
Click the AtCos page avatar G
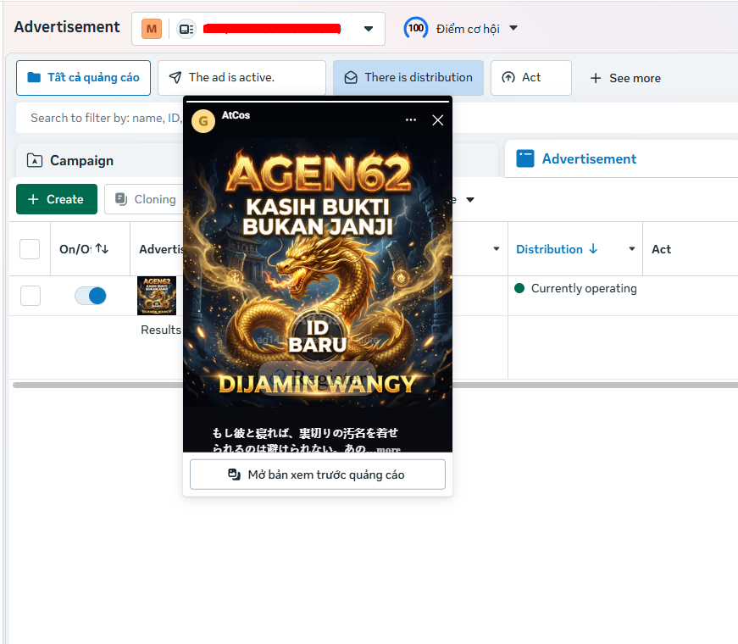tap(203, 121)
